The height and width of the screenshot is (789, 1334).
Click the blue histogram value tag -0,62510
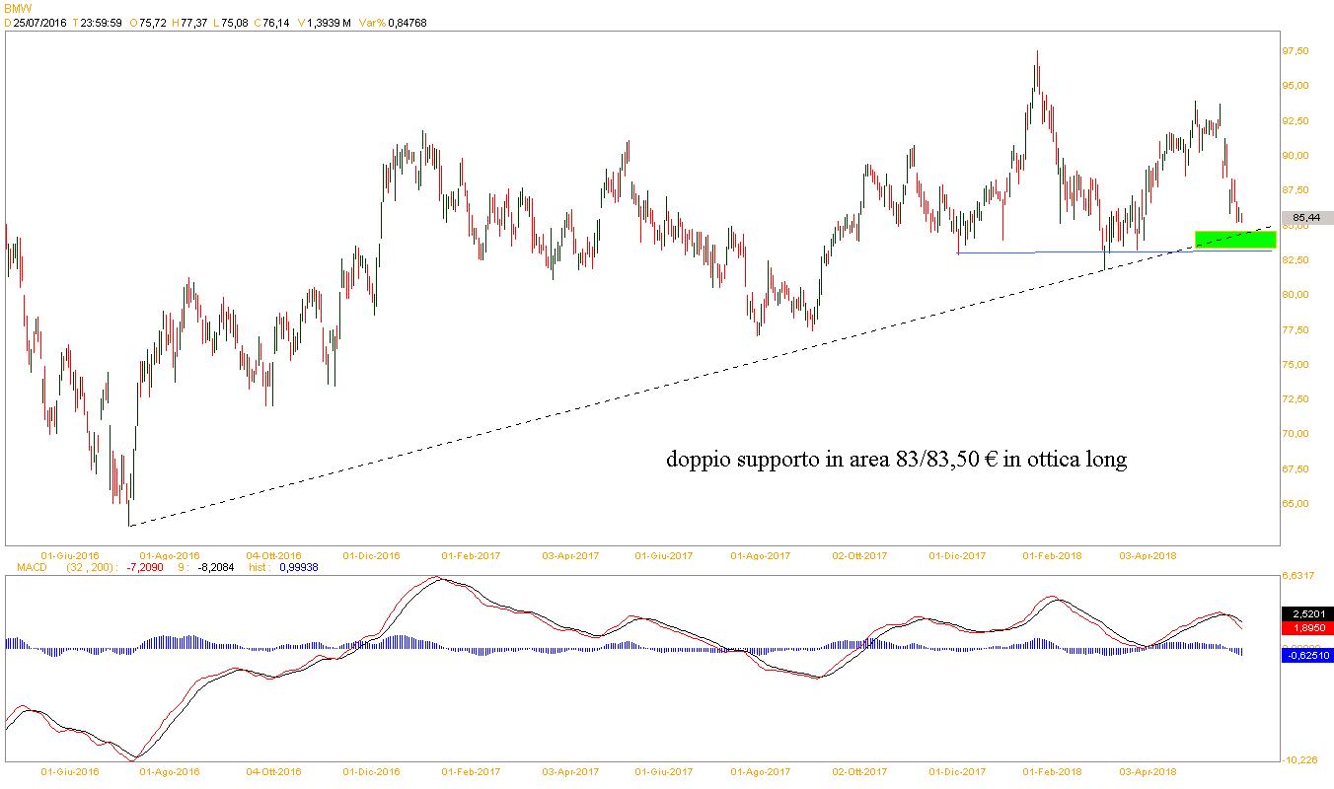tap(1304, 655)
